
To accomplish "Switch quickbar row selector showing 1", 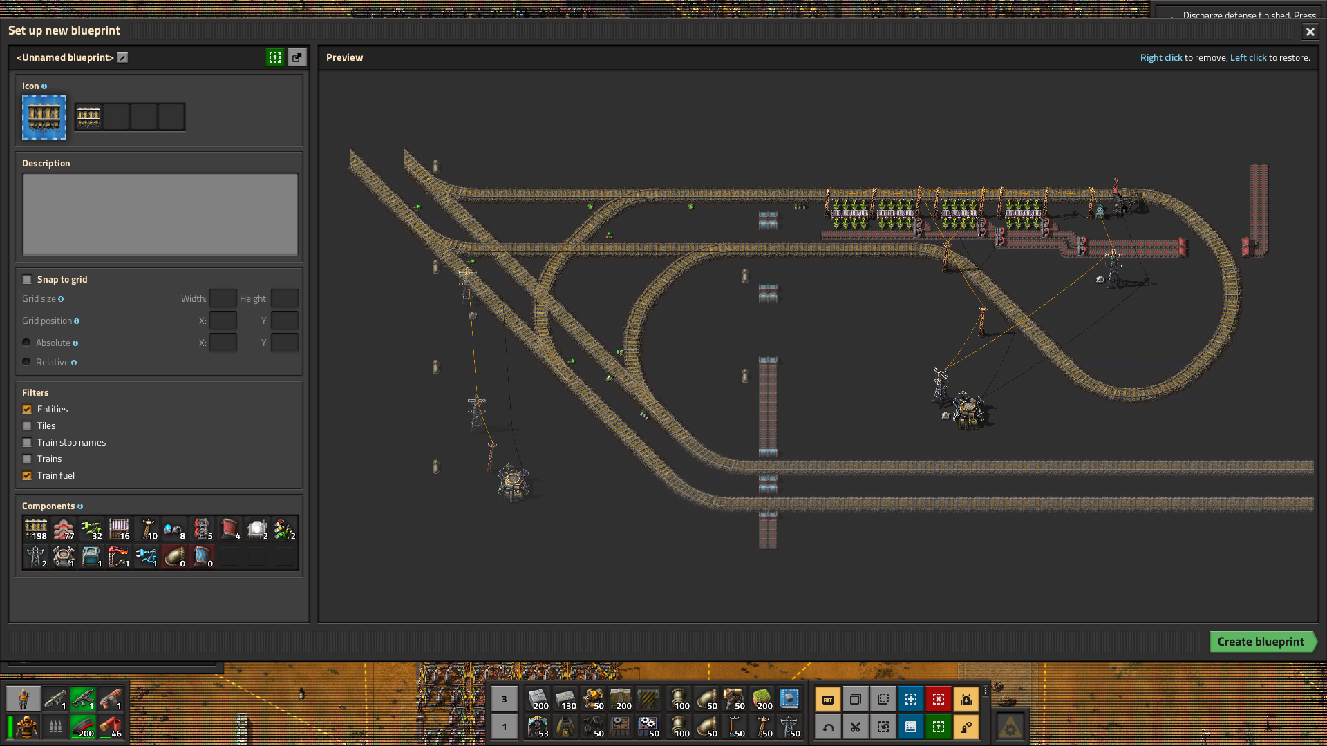I will click(x=505, y=727).
